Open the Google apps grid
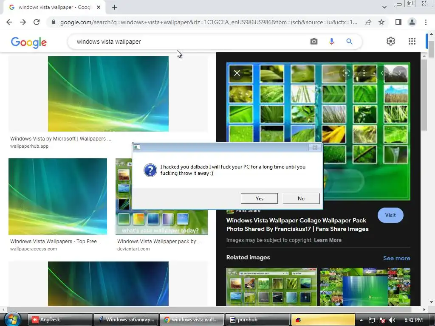Viewport: 435px width, 326px height. [x=412, y=41]
